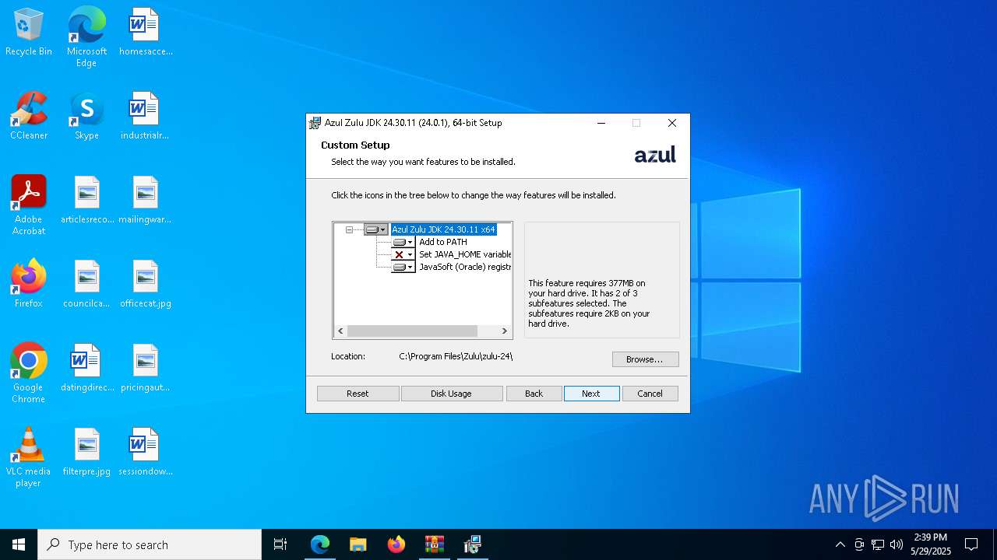Select pricingaut image file icon
997x560 pixels.
(145, 369)
